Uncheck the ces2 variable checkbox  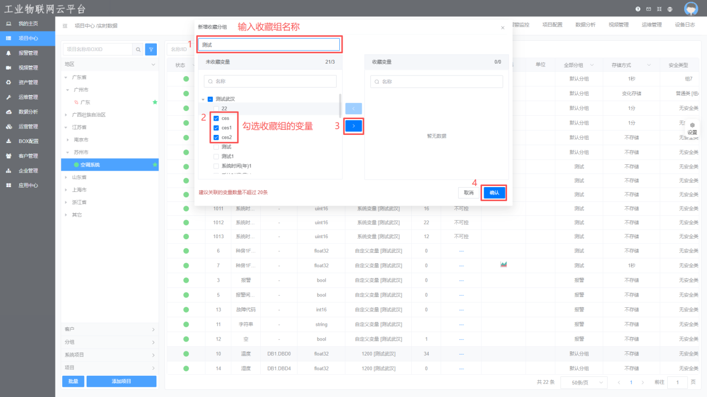pyautogui.click(x=216, y=138)
